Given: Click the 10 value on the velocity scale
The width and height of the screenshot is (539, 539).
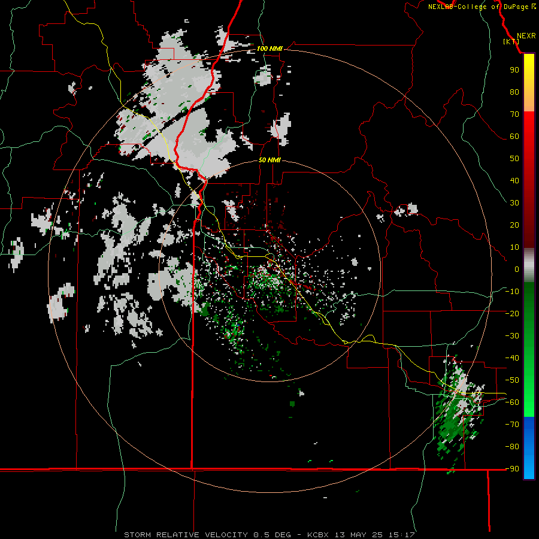Looking at the screenshot, I should [514, 247].
